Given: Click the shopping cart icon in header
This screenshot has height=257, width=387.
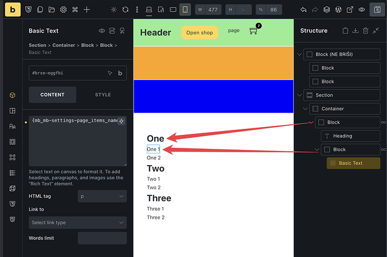Looking at the screenshot, I should tap(254, 31).
